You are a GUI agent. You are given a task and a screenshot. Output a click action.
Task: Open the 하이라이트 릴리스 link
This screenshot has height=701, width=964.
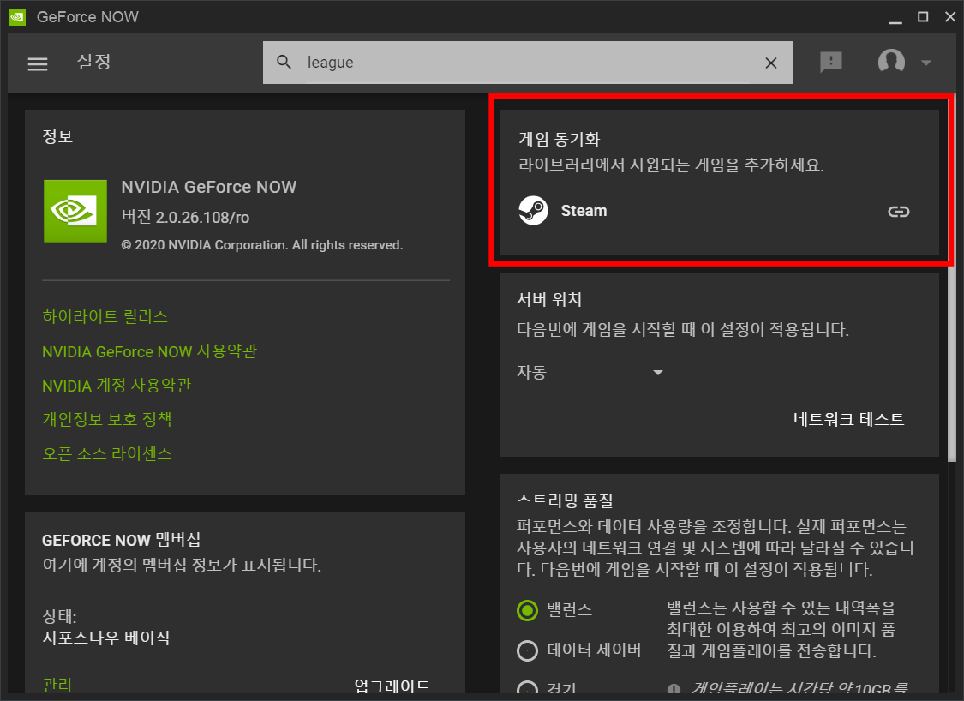105,316
